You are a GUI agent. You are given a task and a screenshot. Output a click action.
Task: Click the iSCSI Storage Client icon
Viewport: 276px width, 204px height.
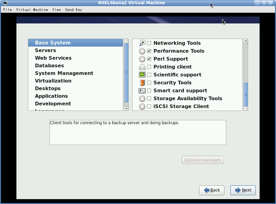tap(142, 107)
